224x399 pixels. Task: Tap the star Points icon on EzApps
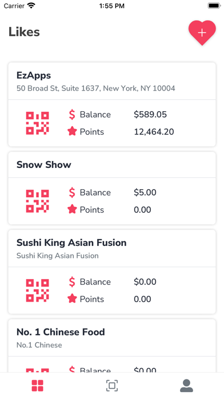(72, 131)
